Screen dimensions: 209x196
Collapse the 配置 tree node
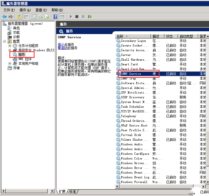[4, 41]
